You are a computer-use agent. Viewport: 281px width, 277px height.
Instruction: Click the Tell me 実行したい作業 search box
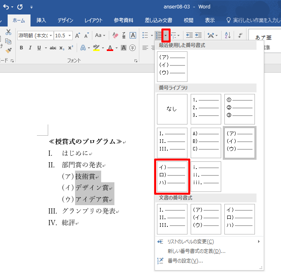[254, 20]
